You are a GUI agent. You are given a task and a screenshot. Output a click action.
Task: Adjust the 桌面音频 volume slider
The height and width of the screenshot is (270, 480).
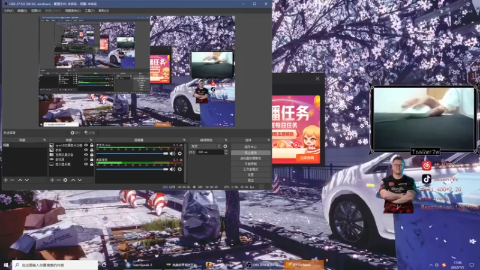click(x=132, y=169)
